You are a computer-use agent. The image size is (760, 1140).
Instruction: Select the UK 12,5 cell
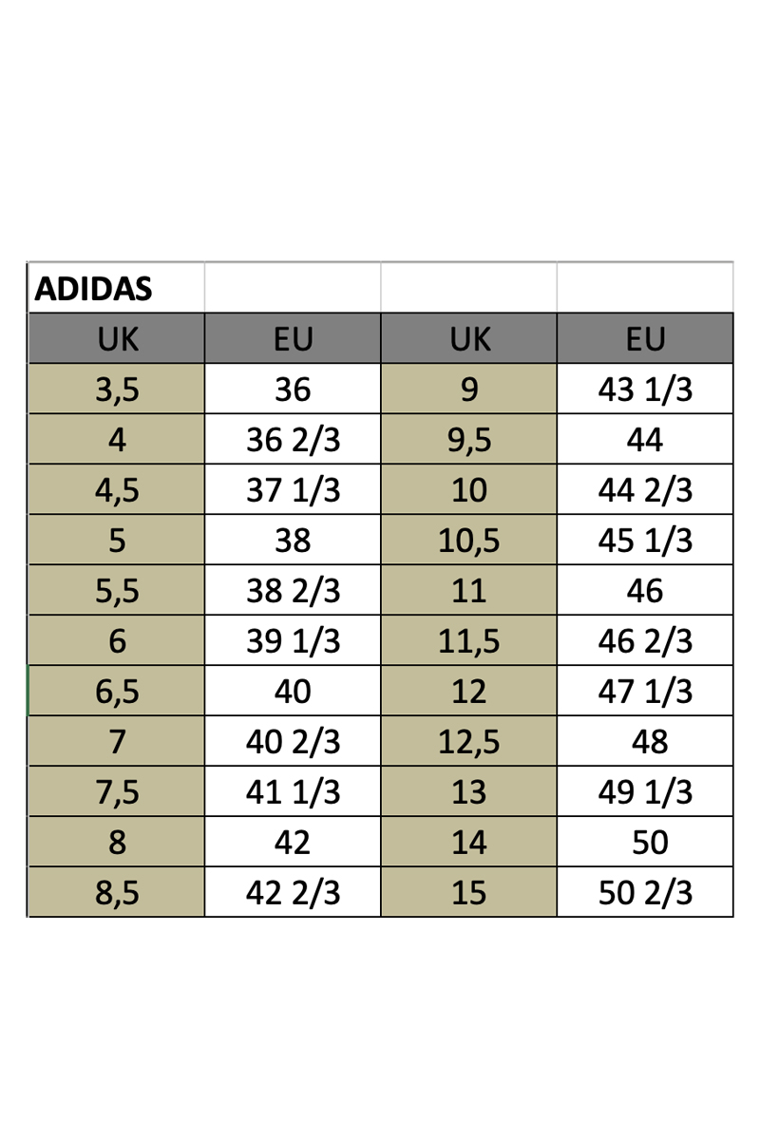pos(469,741)
